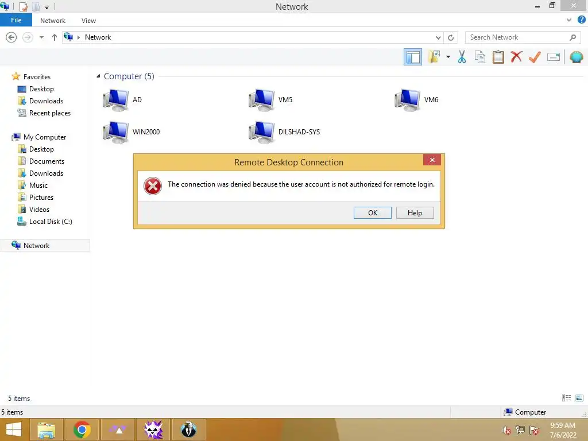Go back with the Back arrow button
Screen dimensions: 588x441
[x=11, y=37]
